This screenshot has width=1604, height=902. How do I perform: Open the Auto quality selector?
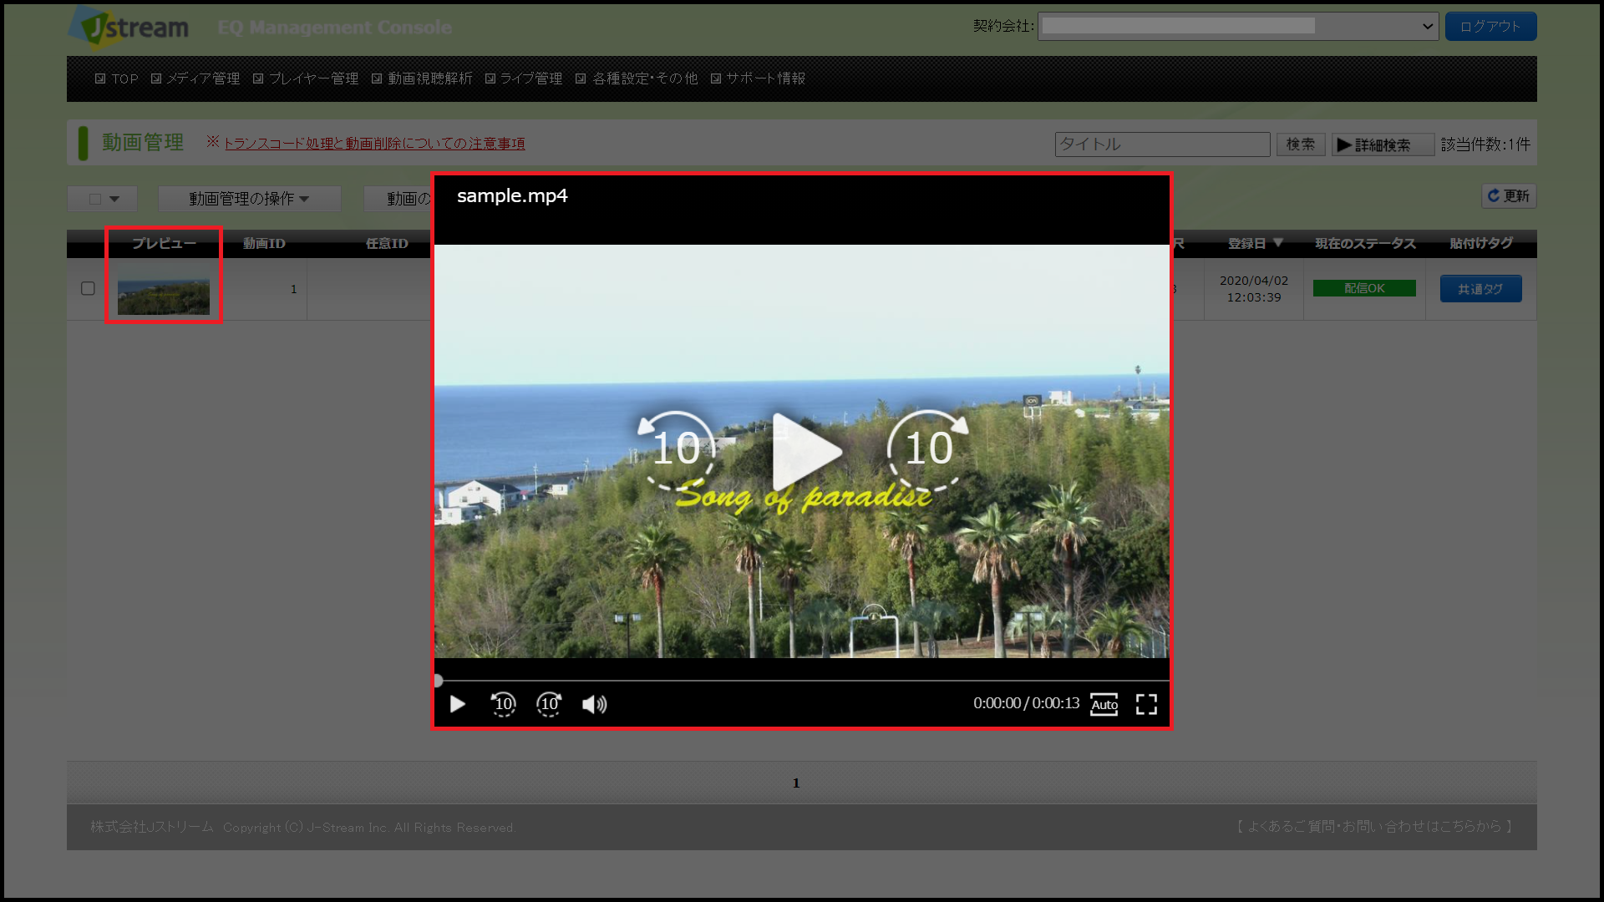pyautogui.click(x=1104, y=704)
